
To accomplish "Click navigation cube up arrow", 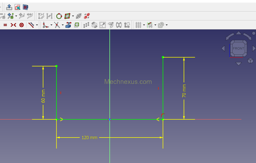I will [239, 33].
